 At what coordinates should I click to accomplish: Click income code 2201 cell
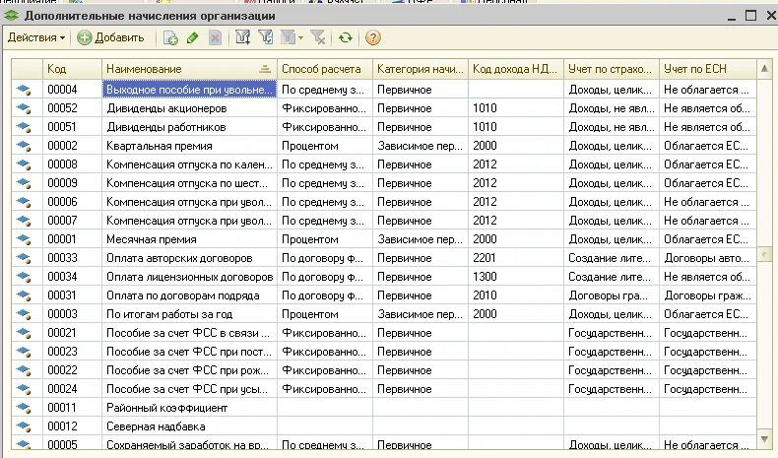[x=515, y=258]
